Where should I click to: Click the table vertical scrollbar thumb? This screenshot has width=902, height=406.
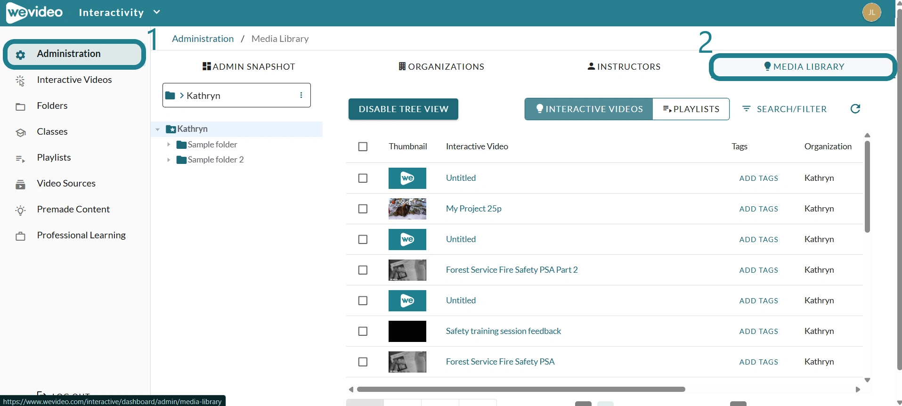tap(867, 187)
